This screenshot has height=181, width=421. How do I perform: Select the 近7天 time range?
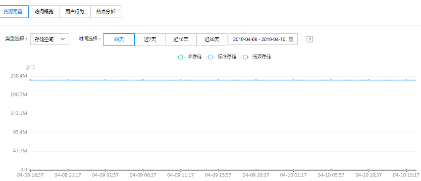click(150, 40)
